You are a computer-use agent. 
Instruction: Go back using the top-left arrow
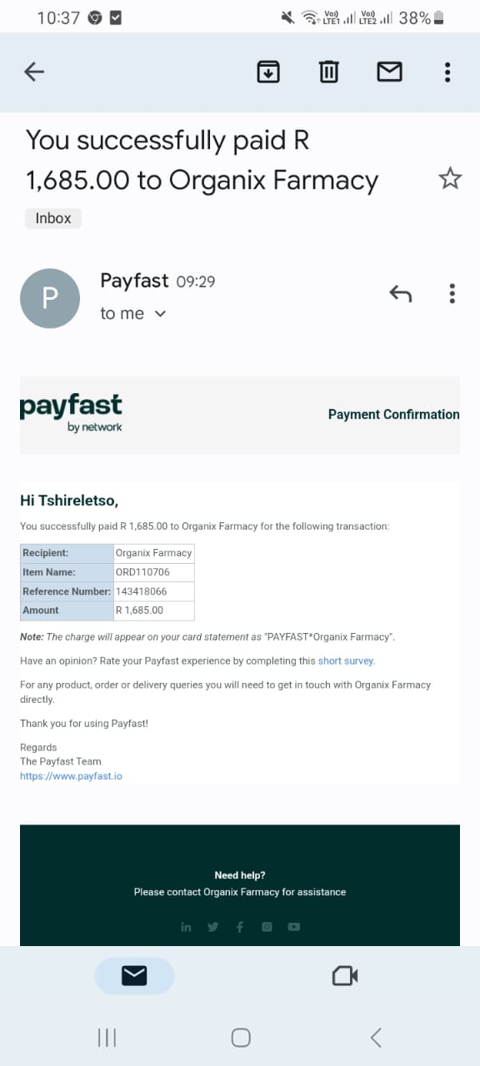coord(33,72)
